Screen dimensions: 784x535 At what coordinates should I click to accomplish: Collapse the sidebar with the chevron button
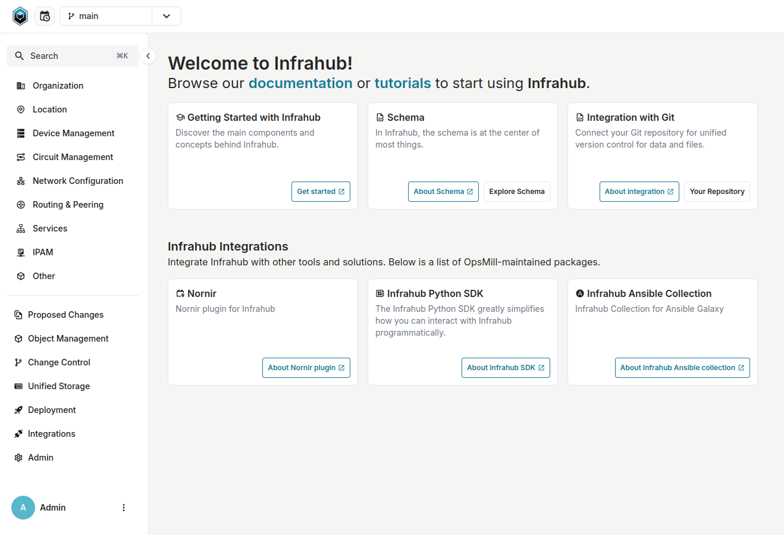pos(148,55)
